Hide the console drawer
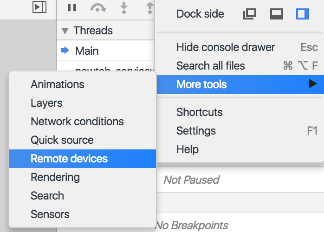The width and height of the screenshot is (324, 232). 226,47
